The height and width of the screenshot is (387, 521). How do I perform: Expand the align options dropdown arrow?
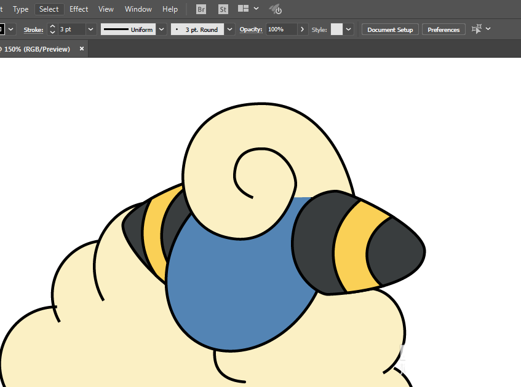click(488, 29)
